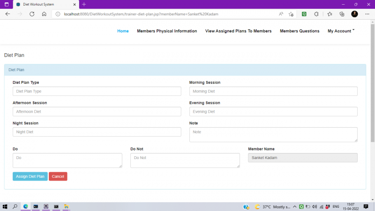Focus the Morning Diet input field
Screen dimensions: 375x211
(x=273, y=91)
